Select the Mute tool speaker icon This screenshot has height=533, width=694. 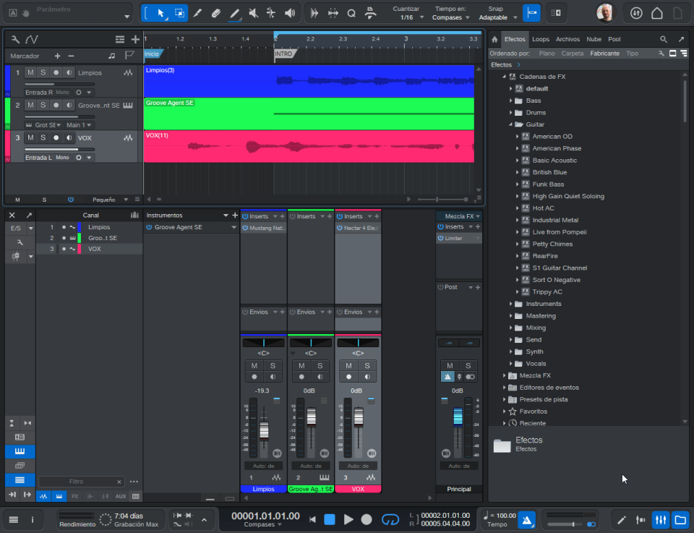tap(253, 13)
